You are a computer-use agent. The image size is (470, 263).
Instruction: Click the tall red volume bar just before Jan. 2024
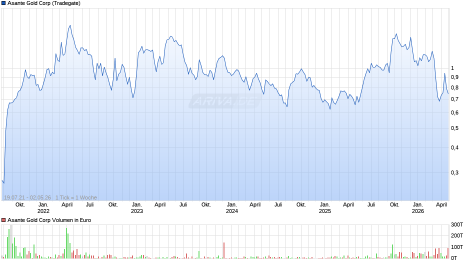tap(224, 250)
